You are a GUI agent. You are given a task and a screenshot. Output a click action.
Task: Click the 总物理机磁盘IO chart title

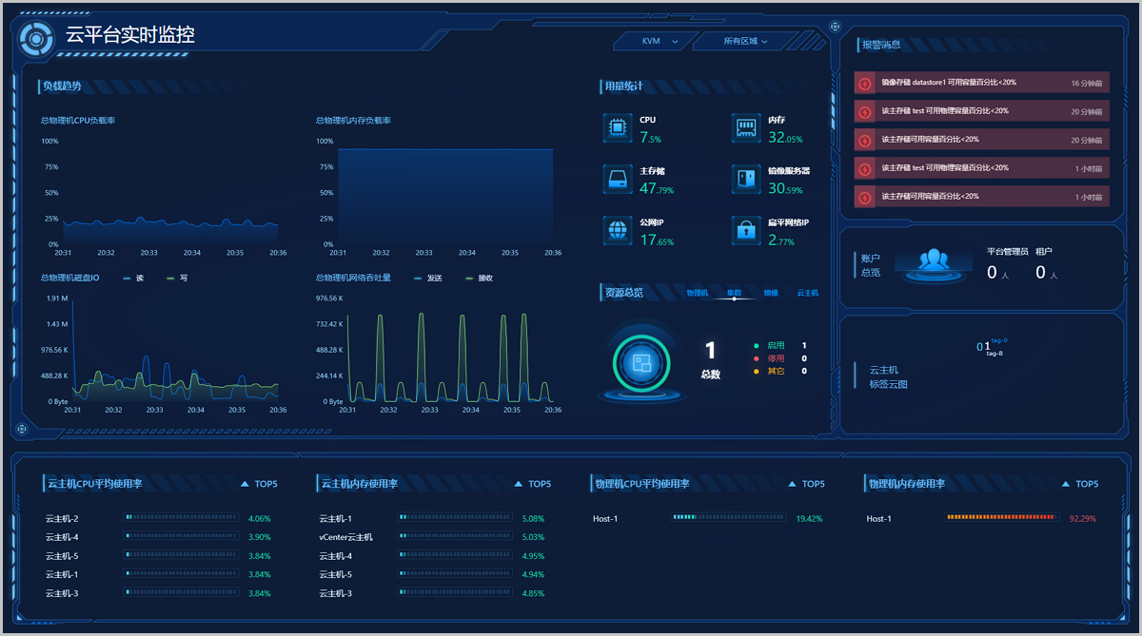pos(70,278)
